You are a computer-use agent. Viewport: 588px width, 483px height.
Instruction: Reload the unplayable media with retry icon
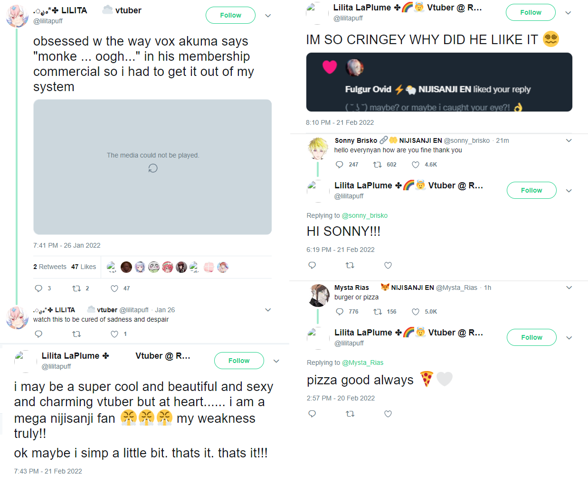(x=153, y=168)
